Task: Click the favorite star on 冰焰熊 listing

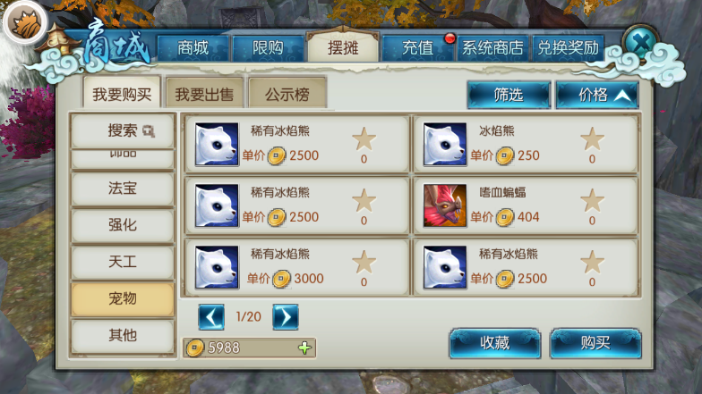Action: click(592, 138)
